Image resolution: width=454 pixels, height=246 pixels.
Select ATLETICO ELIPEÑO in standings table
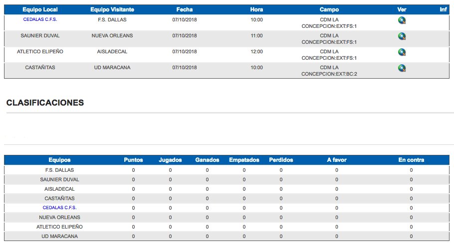(x=60, y=227)
